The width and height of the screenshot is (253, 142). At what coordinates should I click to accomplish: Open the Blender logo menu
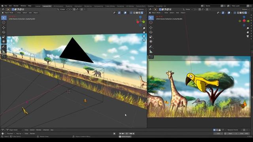coord(2,6)
